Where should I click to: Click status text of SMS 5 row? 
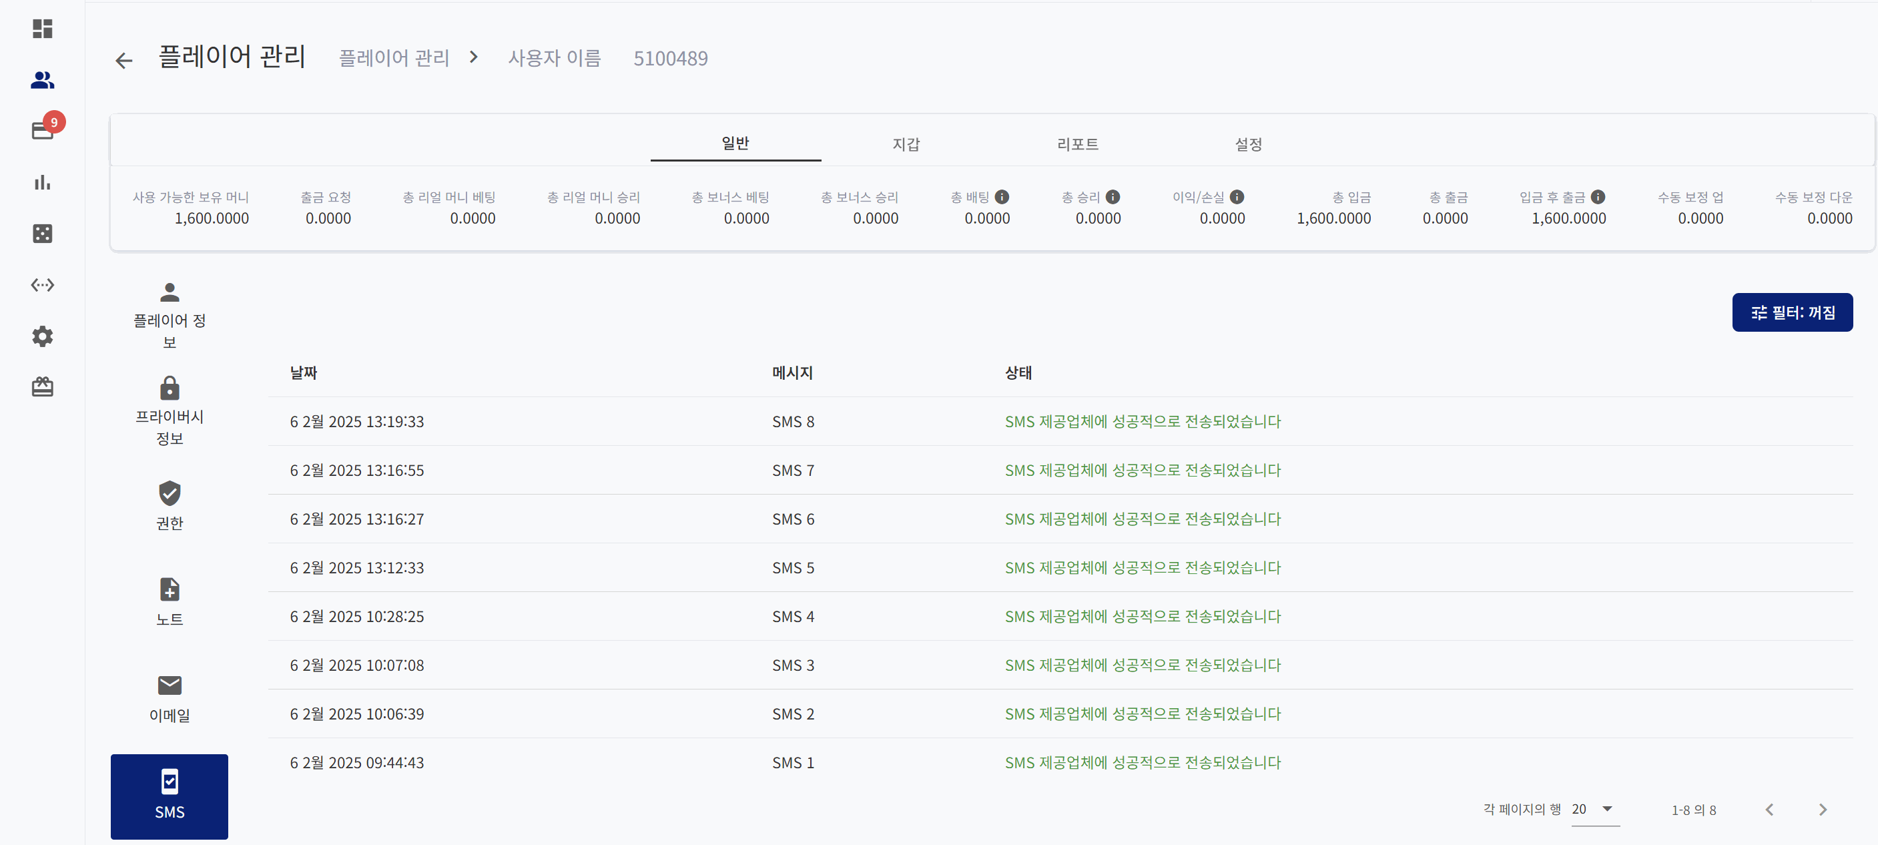click(x=1143, y=567)
